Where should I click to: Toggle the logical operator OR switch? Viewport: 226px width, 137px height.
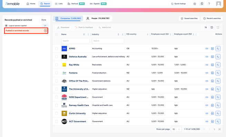[45, 26]
